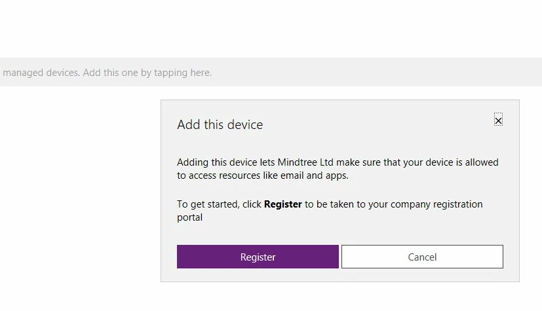Click the 'your device is allowed' text

pyautogui.click(x=451, y=162)
